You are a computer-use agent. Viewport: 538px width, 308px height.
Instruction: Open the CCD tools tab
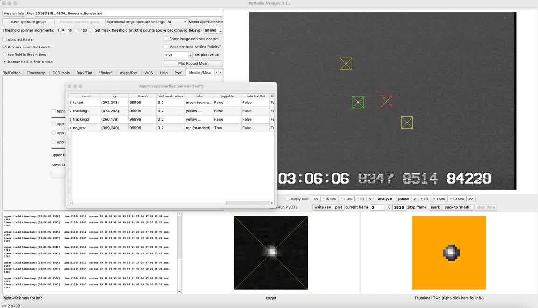[61, 73]
